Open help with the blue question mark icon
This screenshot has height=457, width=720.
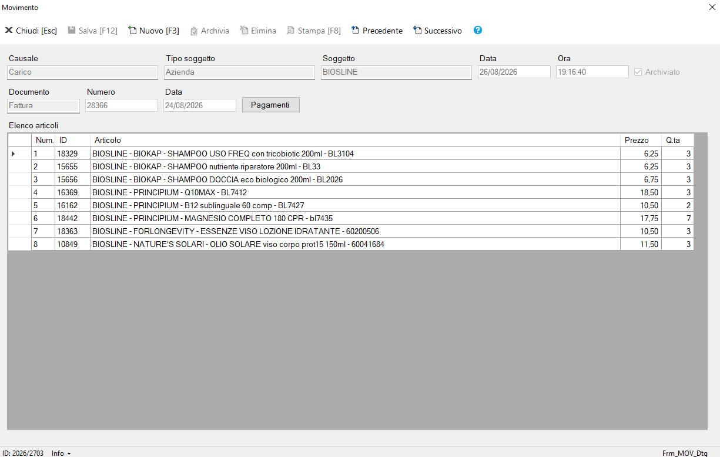(478, 30)
